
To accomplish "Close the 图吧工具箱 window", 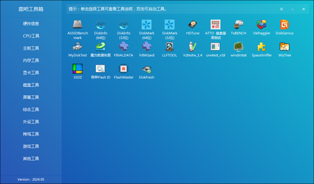I will pos(304,9).
